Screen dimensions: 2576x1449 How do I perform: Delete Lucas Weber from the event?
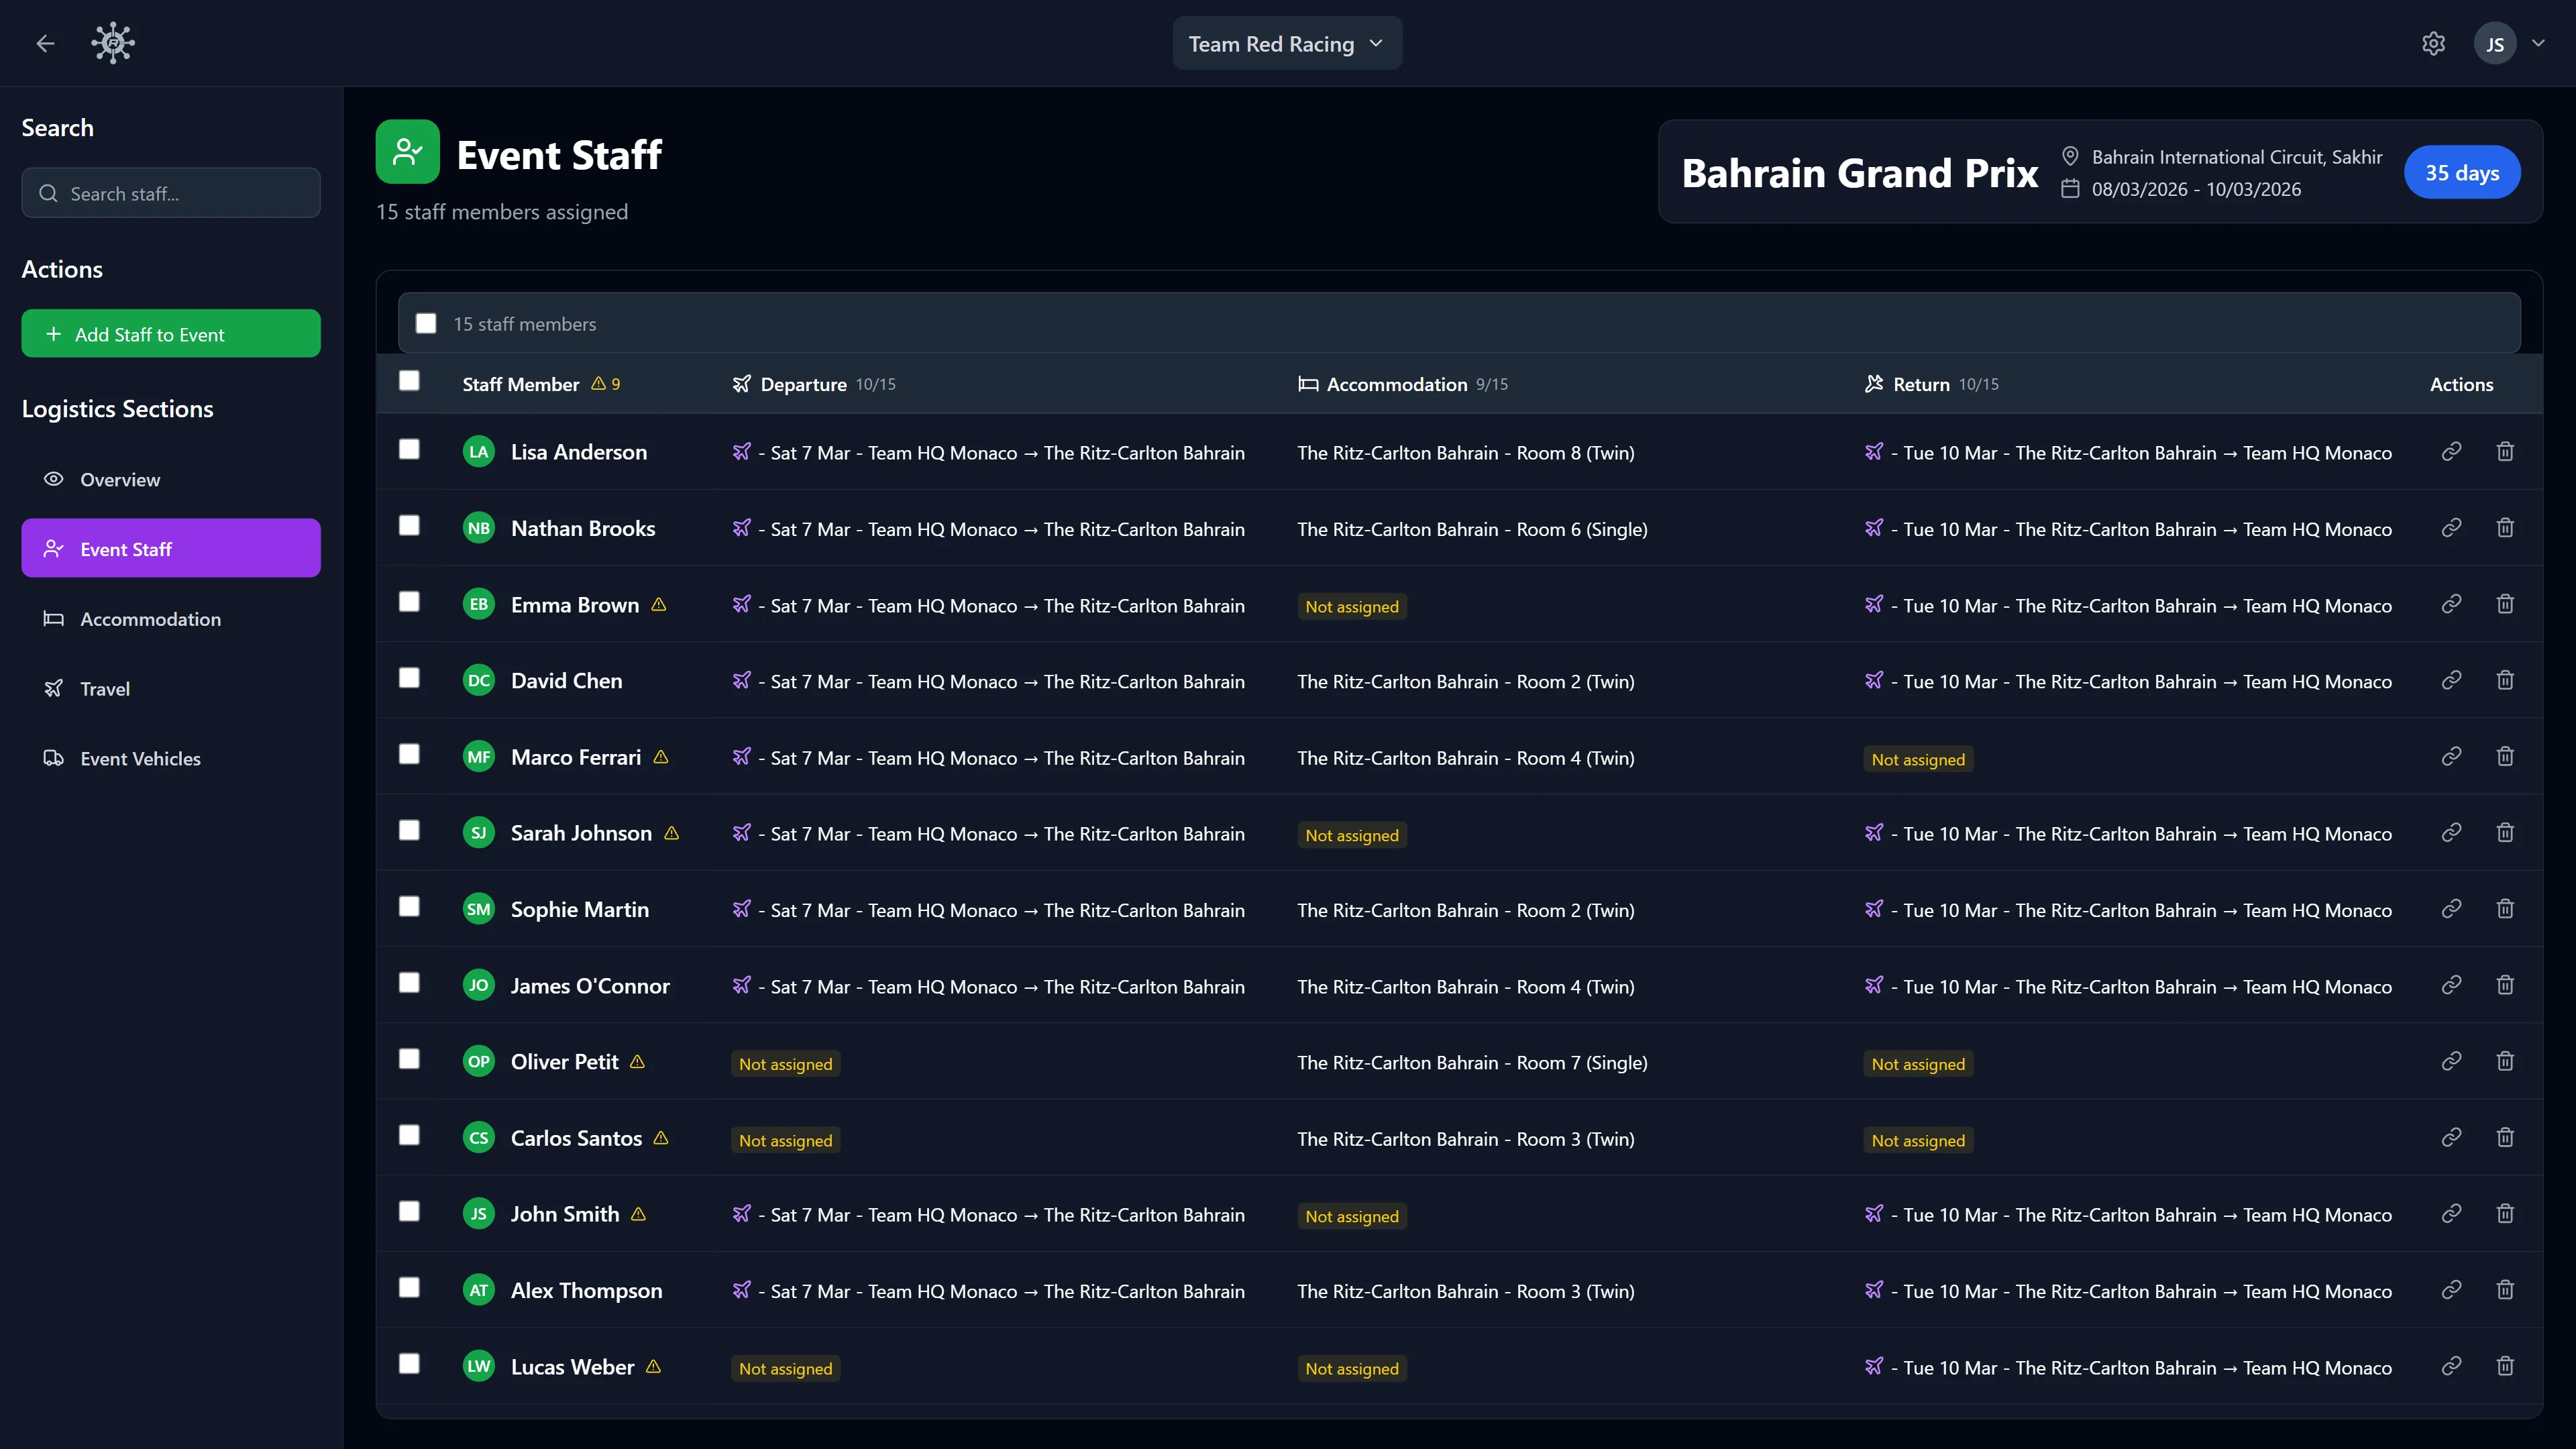coord(2506,1365)
